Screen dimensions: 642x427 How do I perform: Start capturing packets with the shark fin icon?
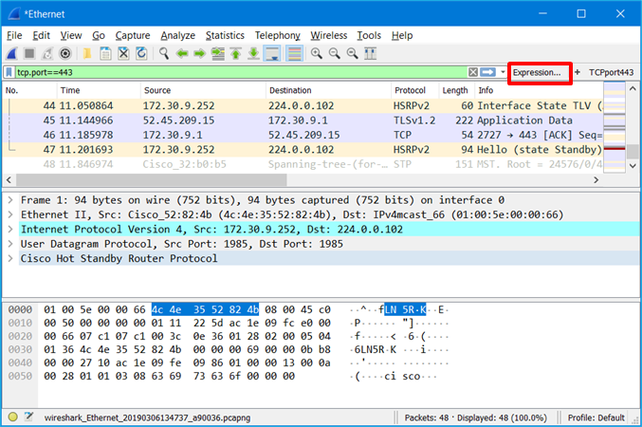pos(12,53)
